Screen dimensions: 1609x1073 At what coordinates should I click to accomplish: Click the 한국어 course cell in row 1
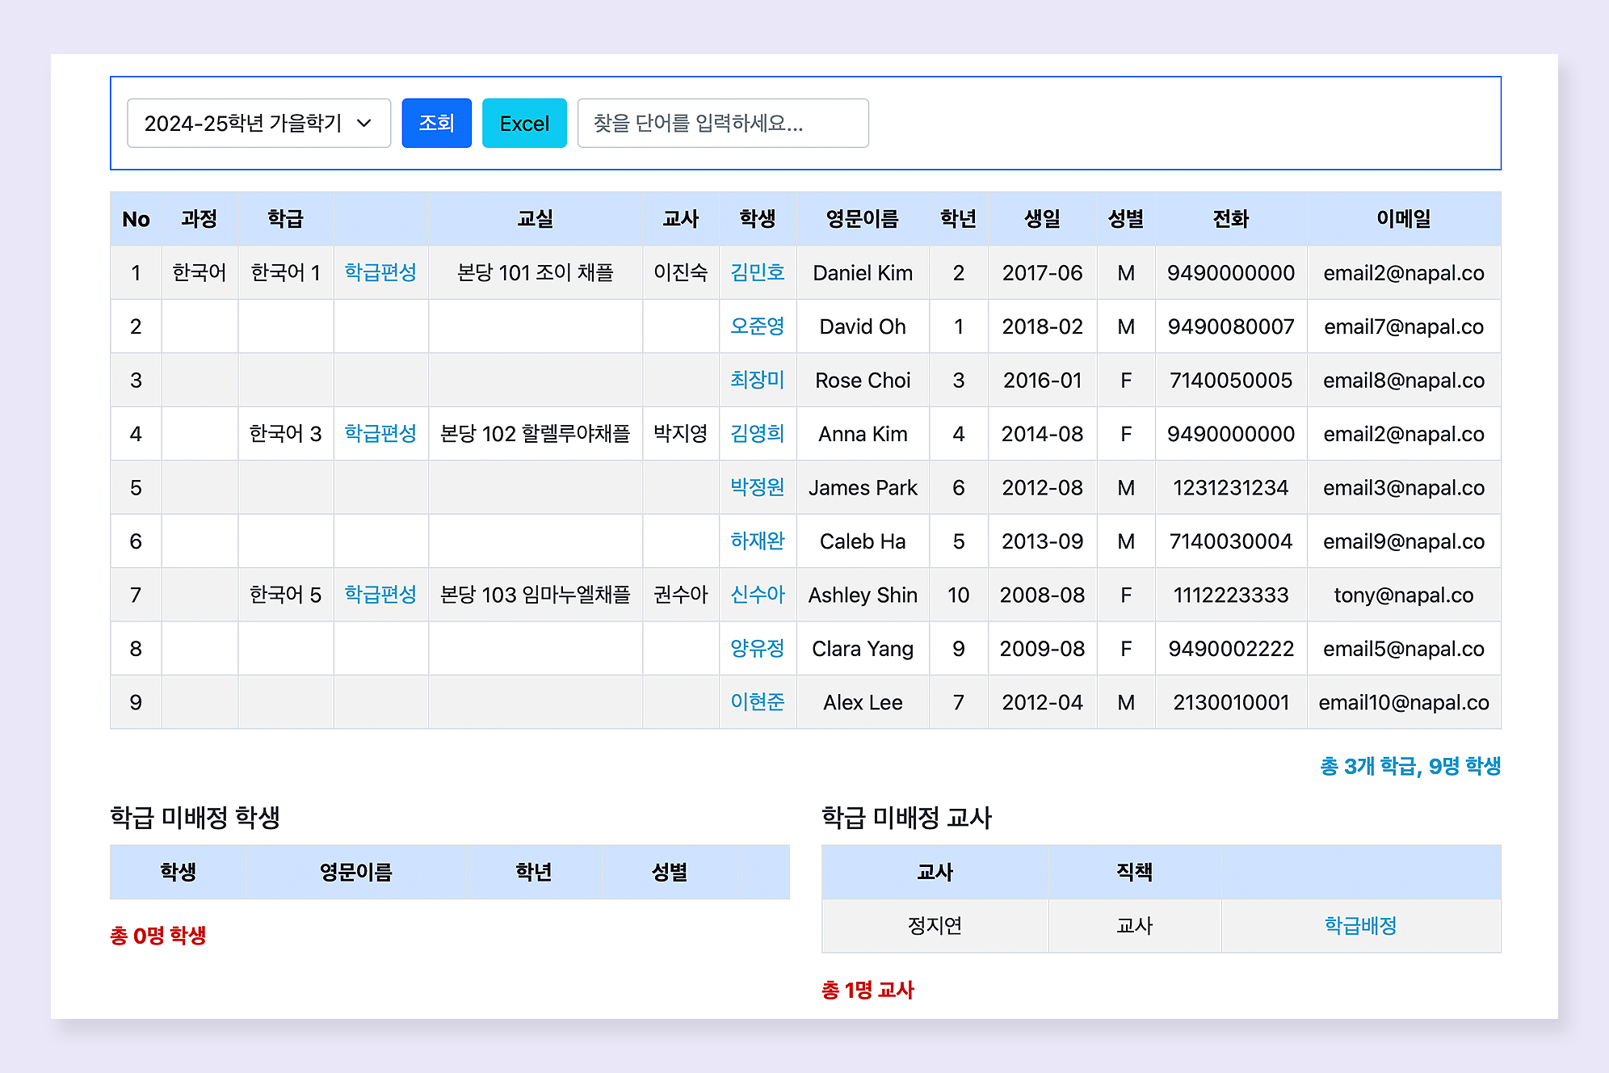coord(200,272)
